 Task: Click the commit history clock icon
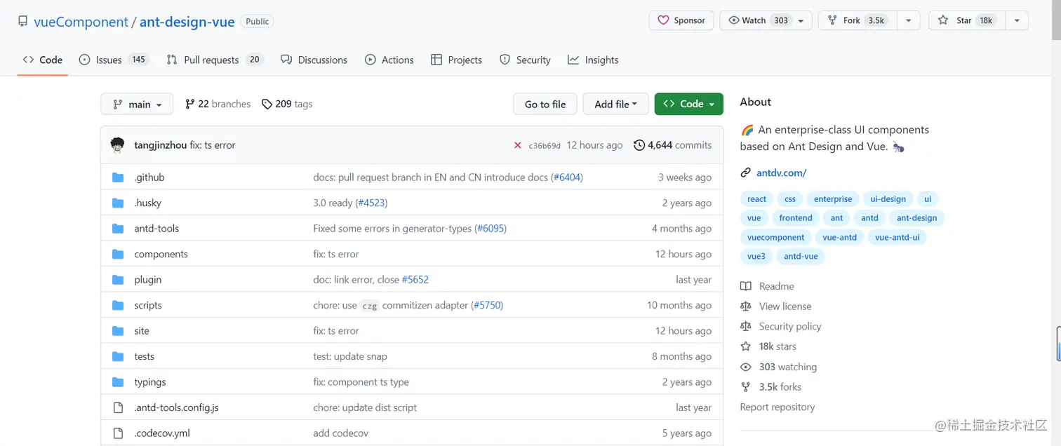(x=639, y=145)
